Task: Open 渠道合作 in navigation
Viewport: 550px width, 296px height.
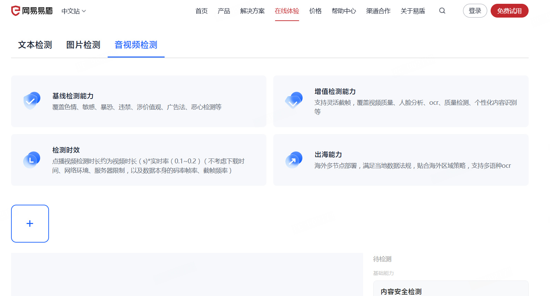Action: click(379, 11)
